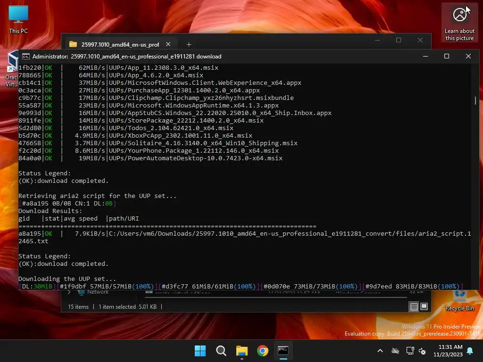Add a new File Explorer tab
The width and height of the screenshot is (483, 362).
click(x=189, y=45)
